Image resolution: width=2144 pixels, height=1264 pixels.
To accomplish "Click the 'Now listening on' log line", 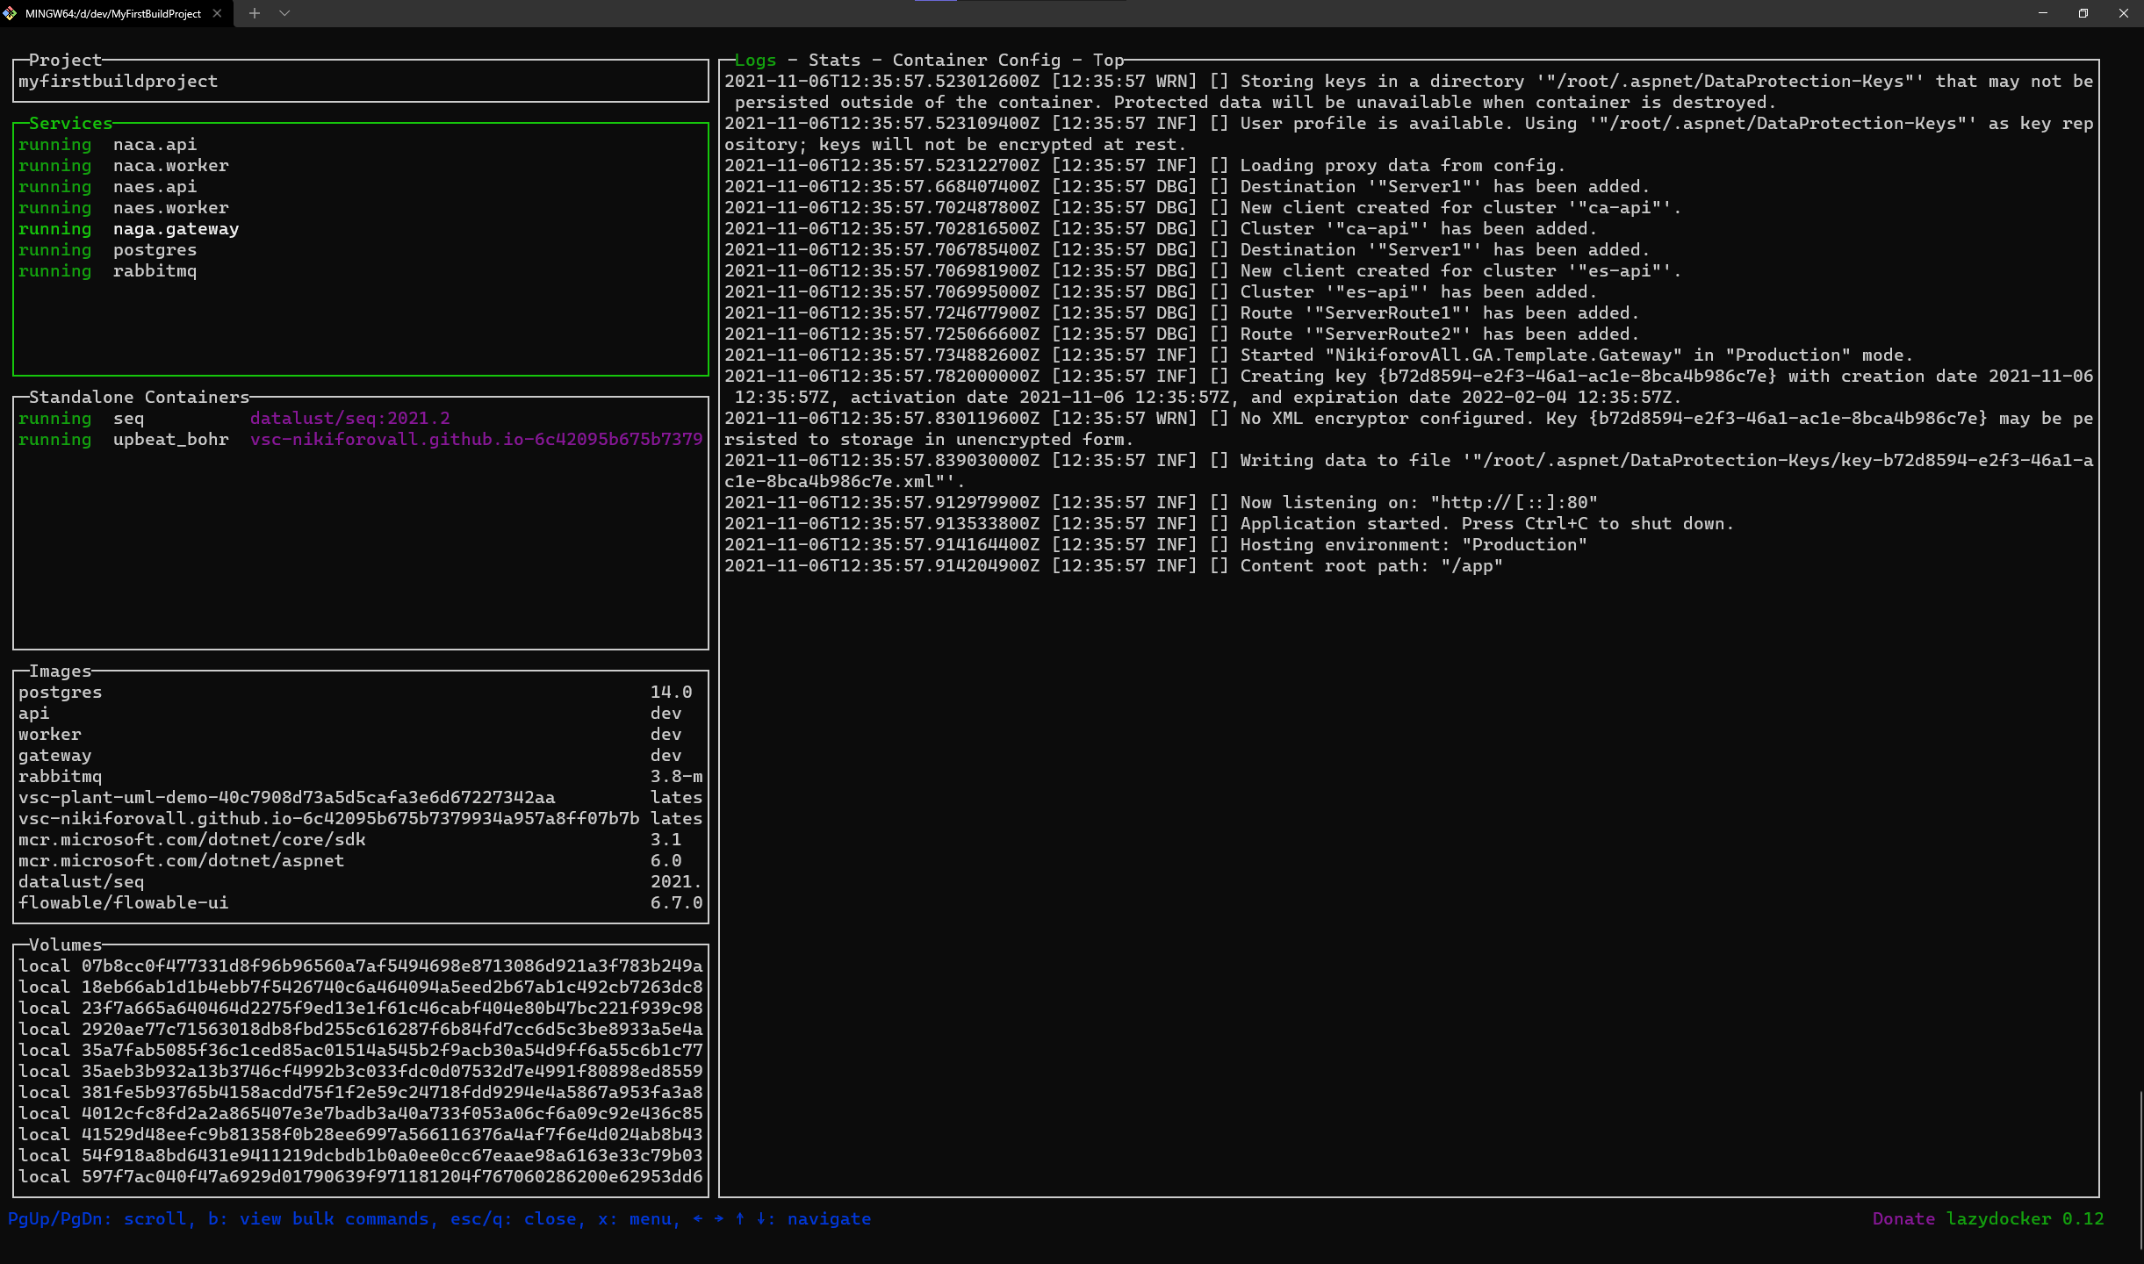I will (1161, 502).
